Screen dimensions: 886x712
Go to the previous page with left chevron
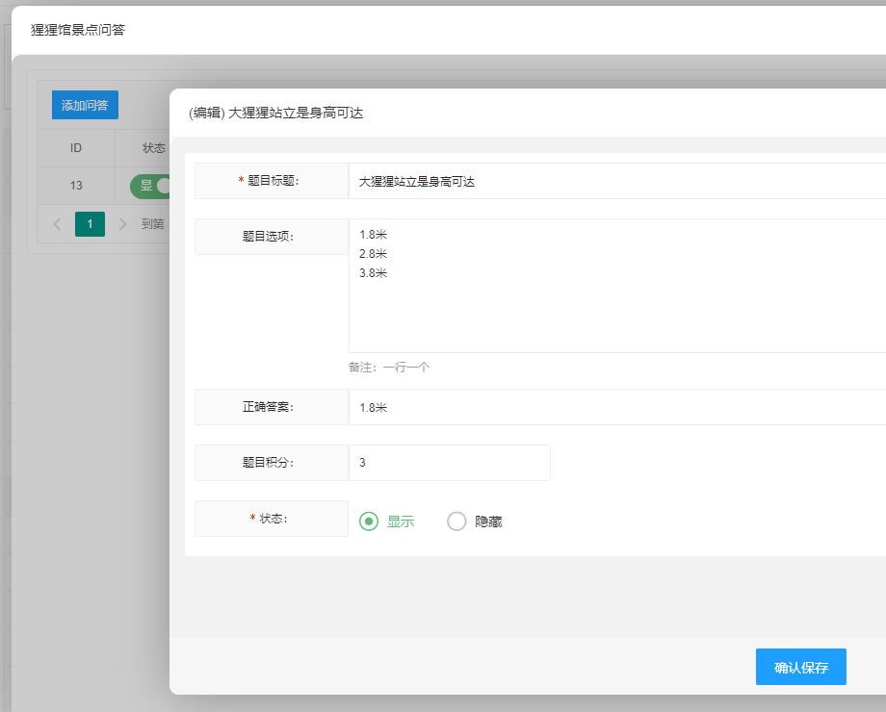click(x=57, y=224)
